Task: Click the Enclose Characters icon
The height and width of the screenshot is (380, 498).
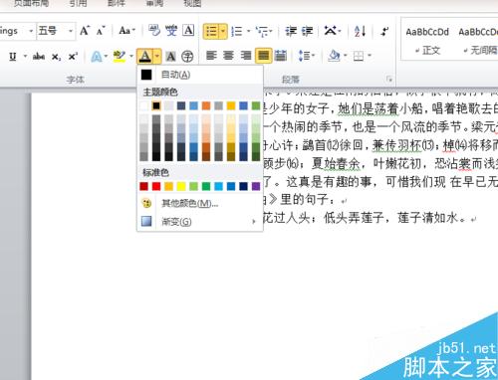Action: [187, 57]
